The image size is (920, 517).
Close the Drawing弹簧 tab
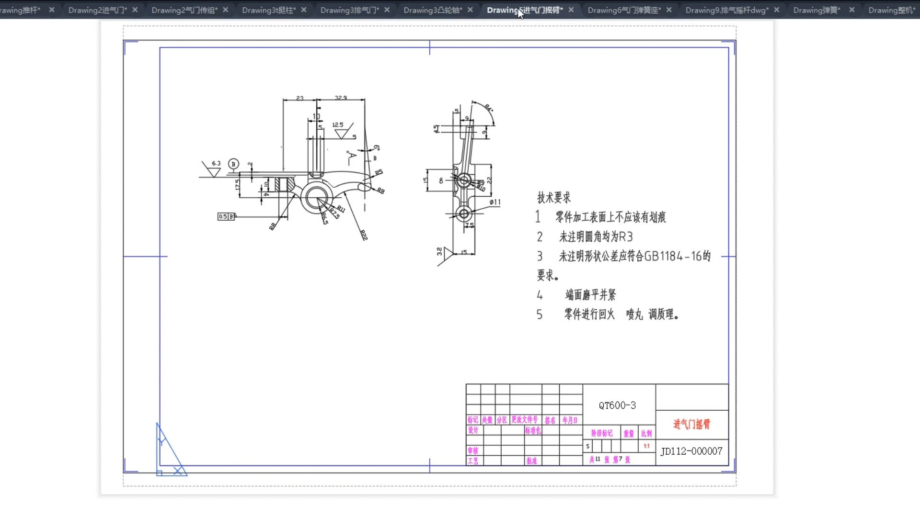(851, 10)
